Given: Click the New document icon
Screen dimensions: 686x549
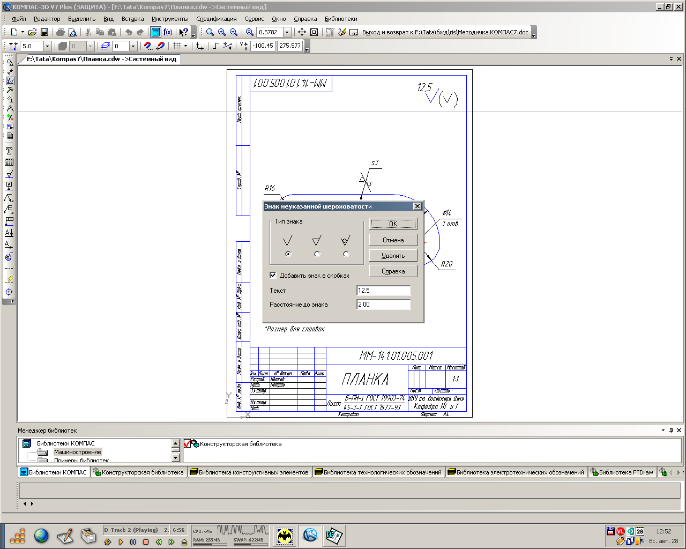Looking at the screenshot, I should point(14,32).
